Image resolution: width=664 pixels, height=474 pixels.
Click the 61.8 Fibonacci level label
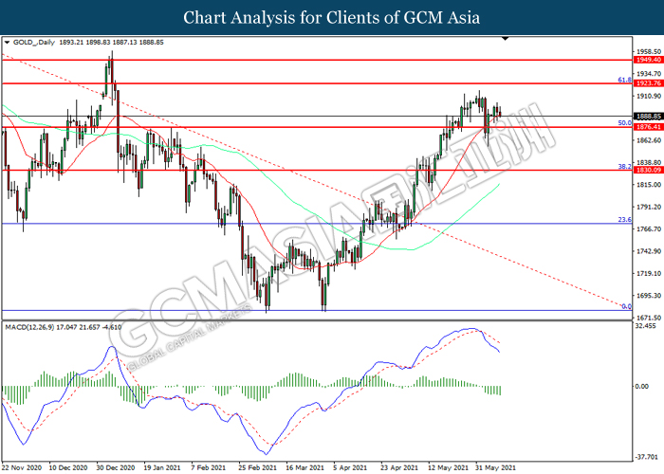click(x=624, y=80)
